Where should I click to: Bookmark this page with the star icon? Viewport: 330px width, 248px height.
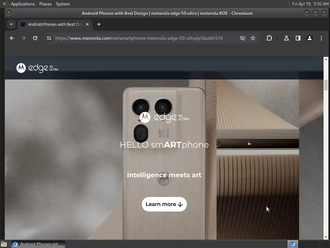pyautogui.click(x=253, y=38)
